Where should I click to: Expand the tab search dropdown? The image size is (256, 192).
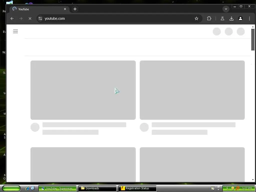click(x=226, y=9)
